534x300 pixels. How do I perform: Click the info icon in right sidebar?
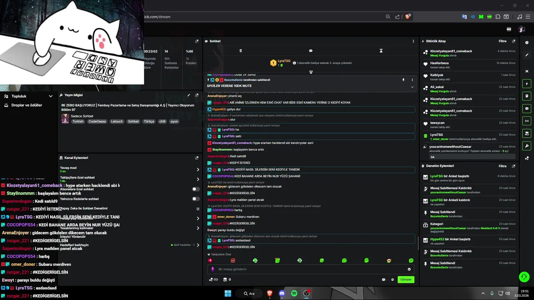(x=527, y=42)
